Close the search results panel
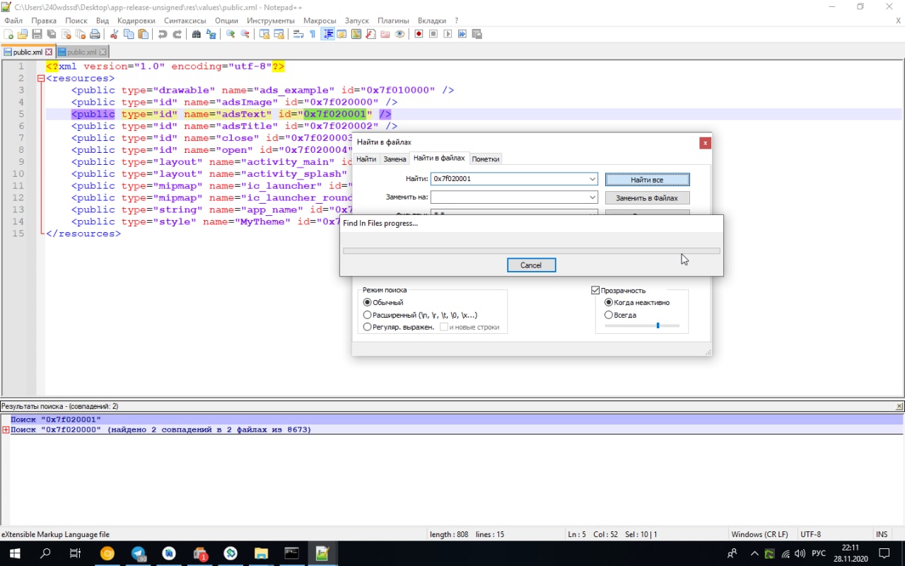 899,407
